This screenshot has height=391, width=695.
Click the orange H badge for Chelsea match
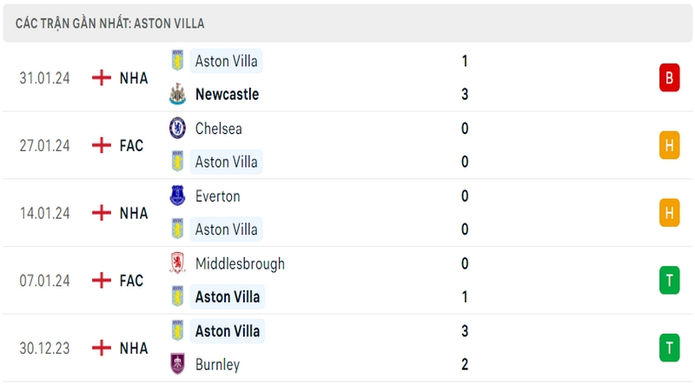[x=669, y=145]
